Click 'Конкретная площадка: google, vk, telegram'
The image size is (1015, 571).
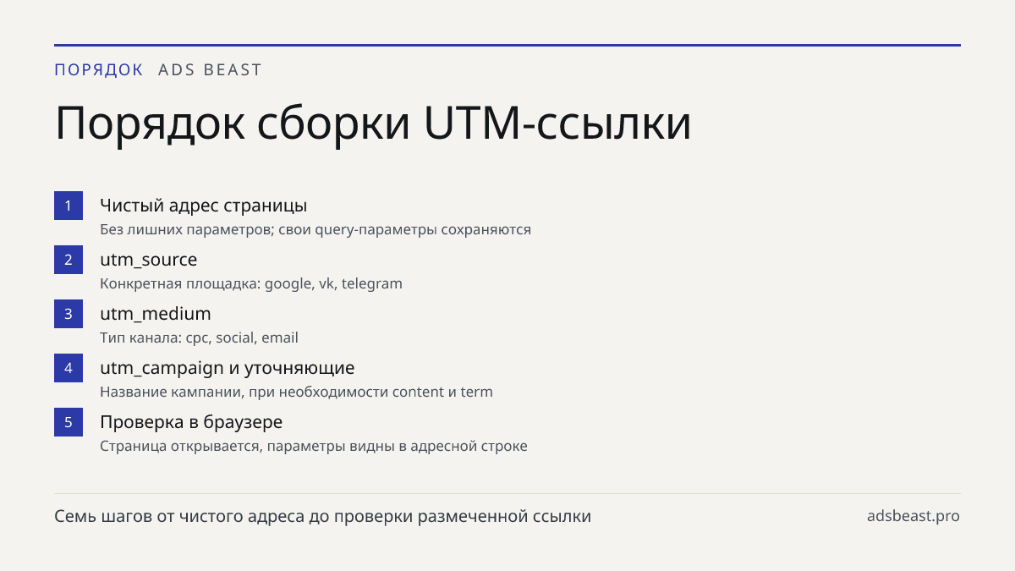point(251,283)
